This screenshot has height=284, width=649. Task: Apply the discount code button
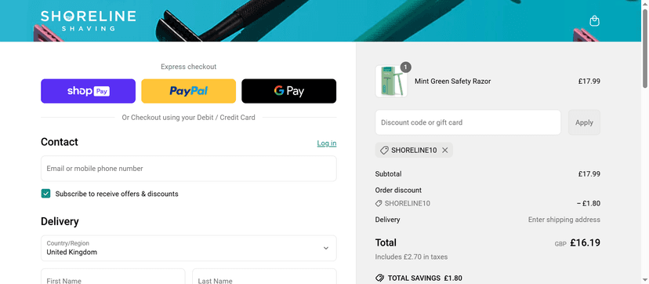(x=584, y=122)
